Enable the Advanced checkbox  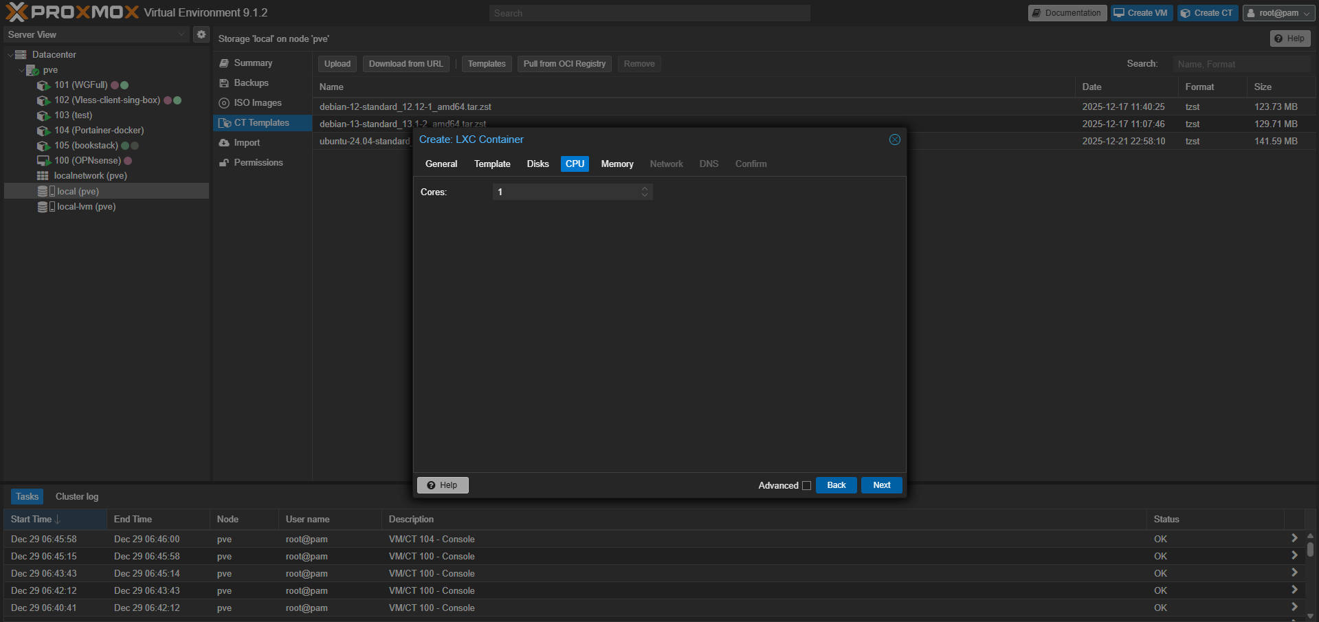[x=806, y=486]
